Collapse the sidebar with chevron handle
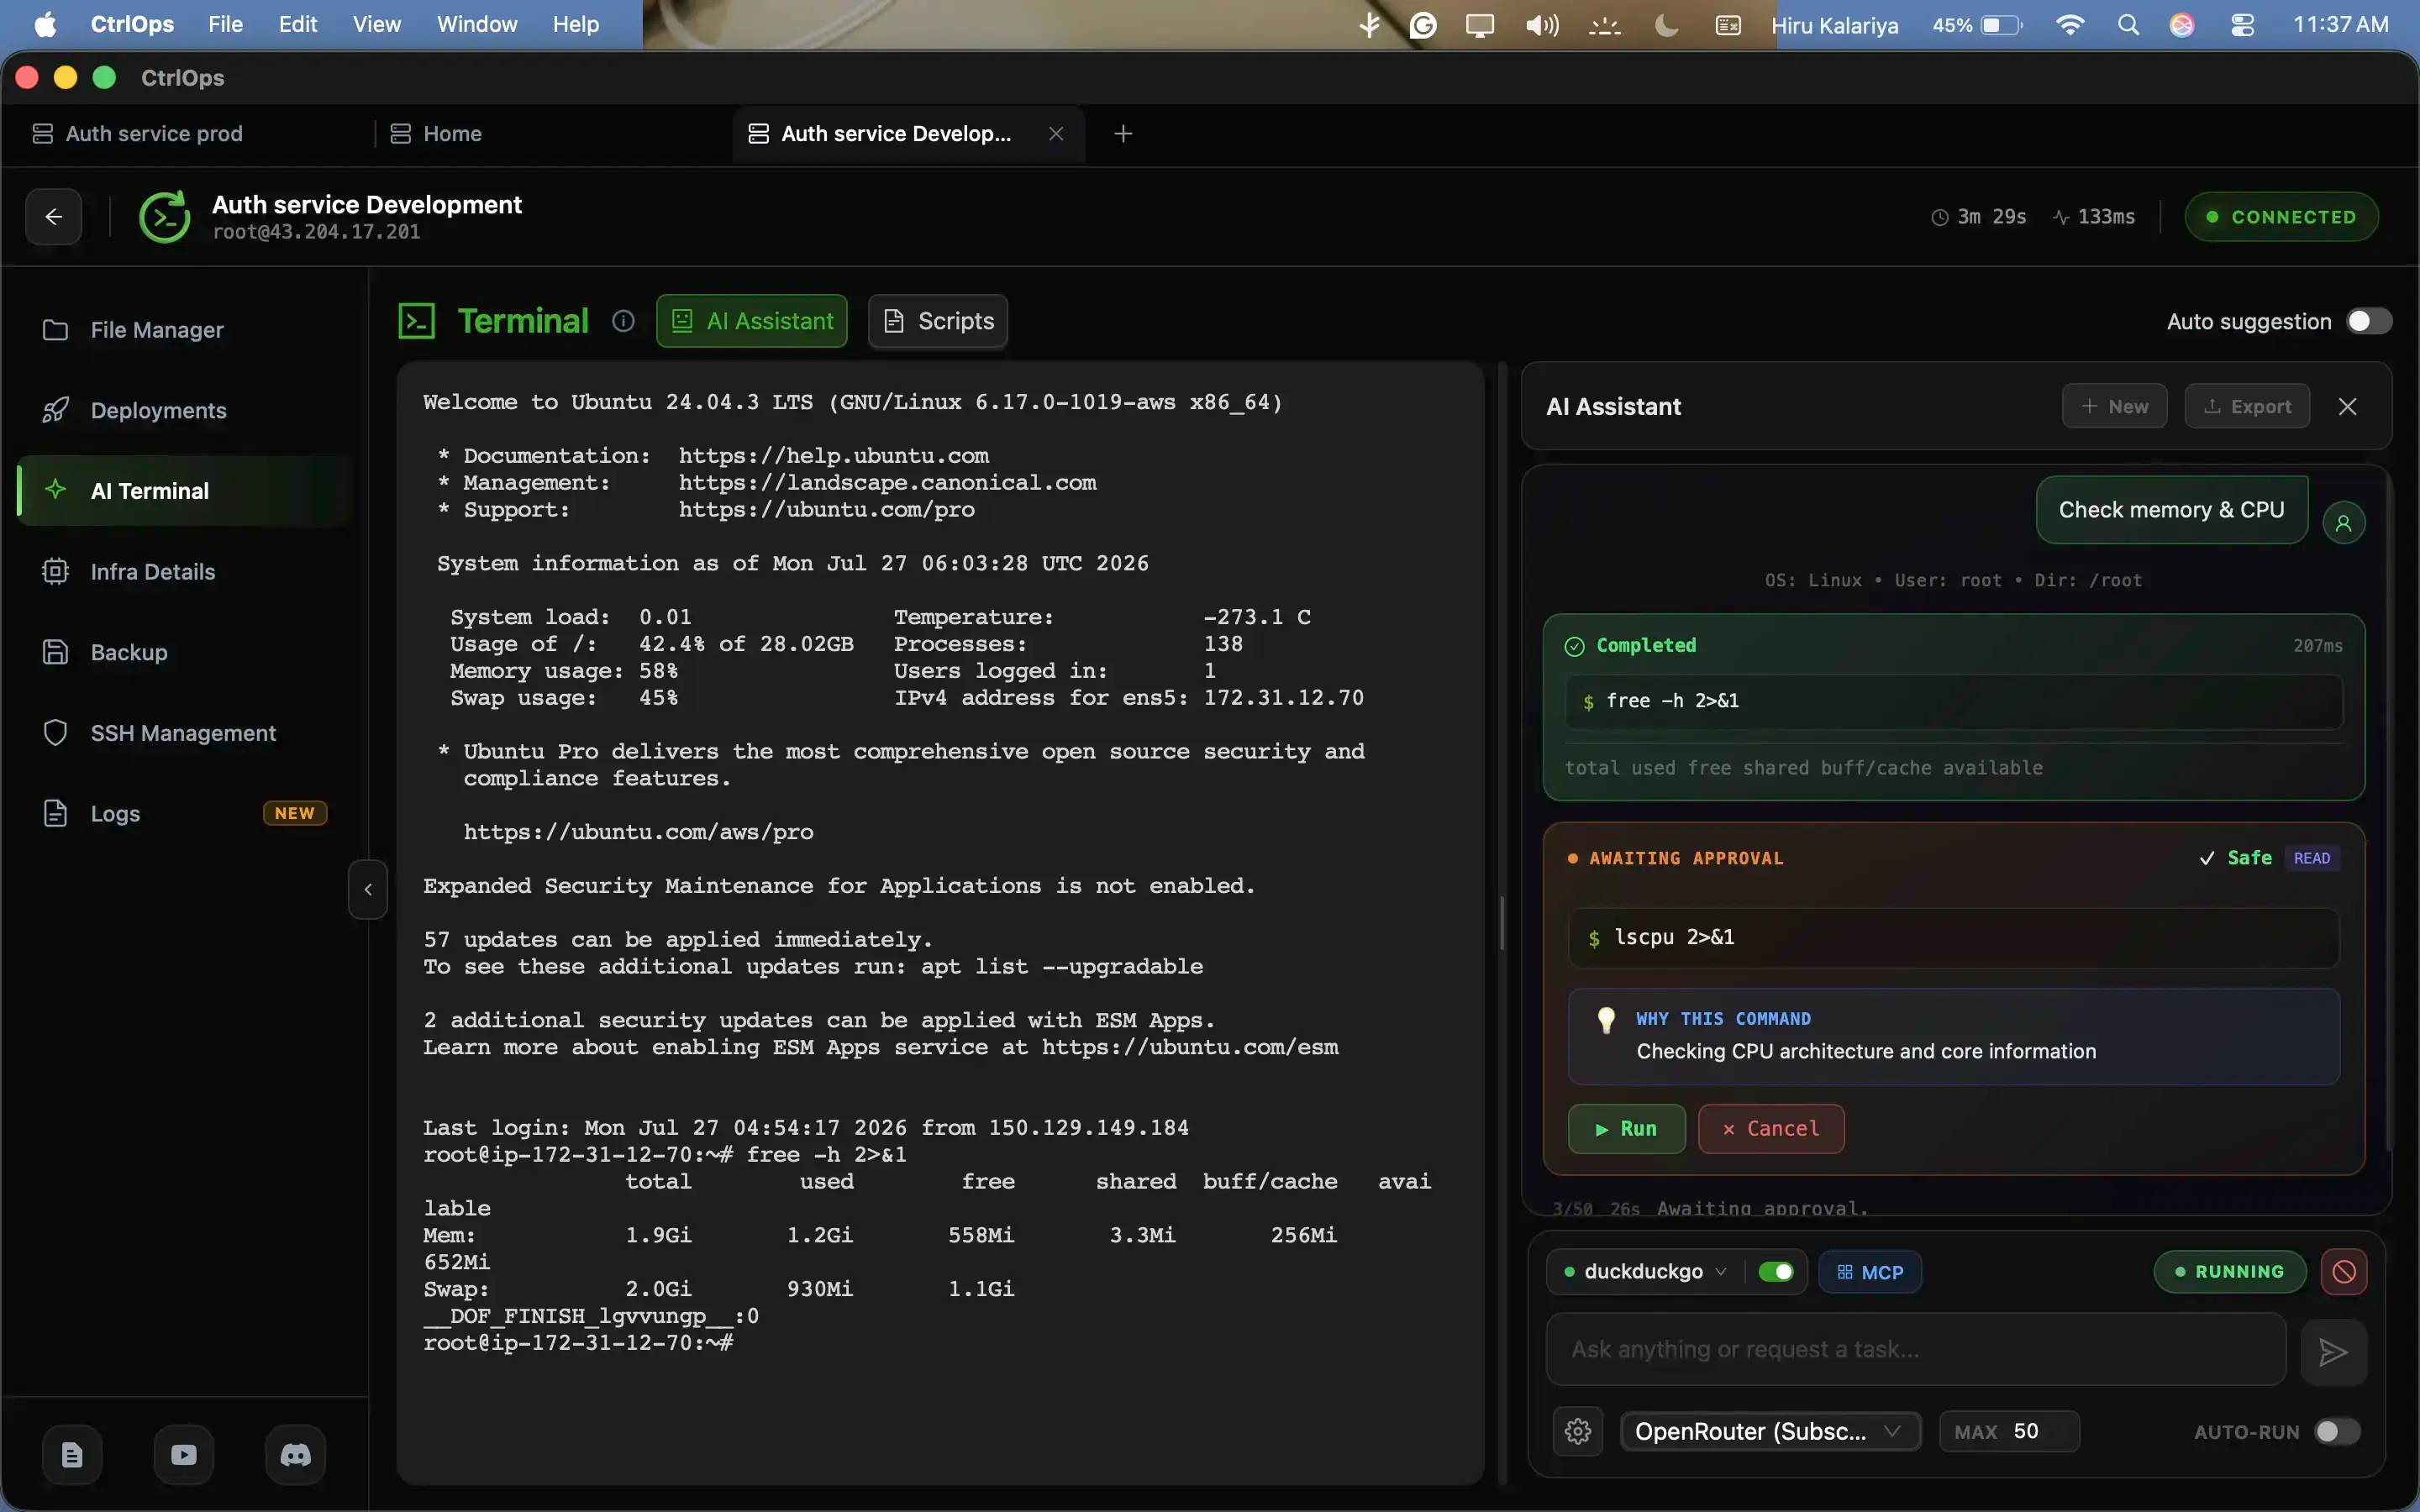The height and width of the screenshot is (1512, 2420). point(368,889)
